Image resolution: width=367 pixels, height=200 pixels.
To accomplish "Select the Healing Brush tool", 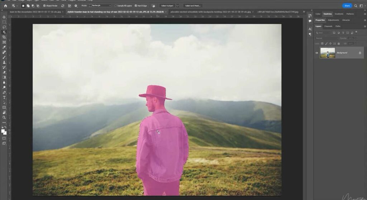I will [4, 52].
